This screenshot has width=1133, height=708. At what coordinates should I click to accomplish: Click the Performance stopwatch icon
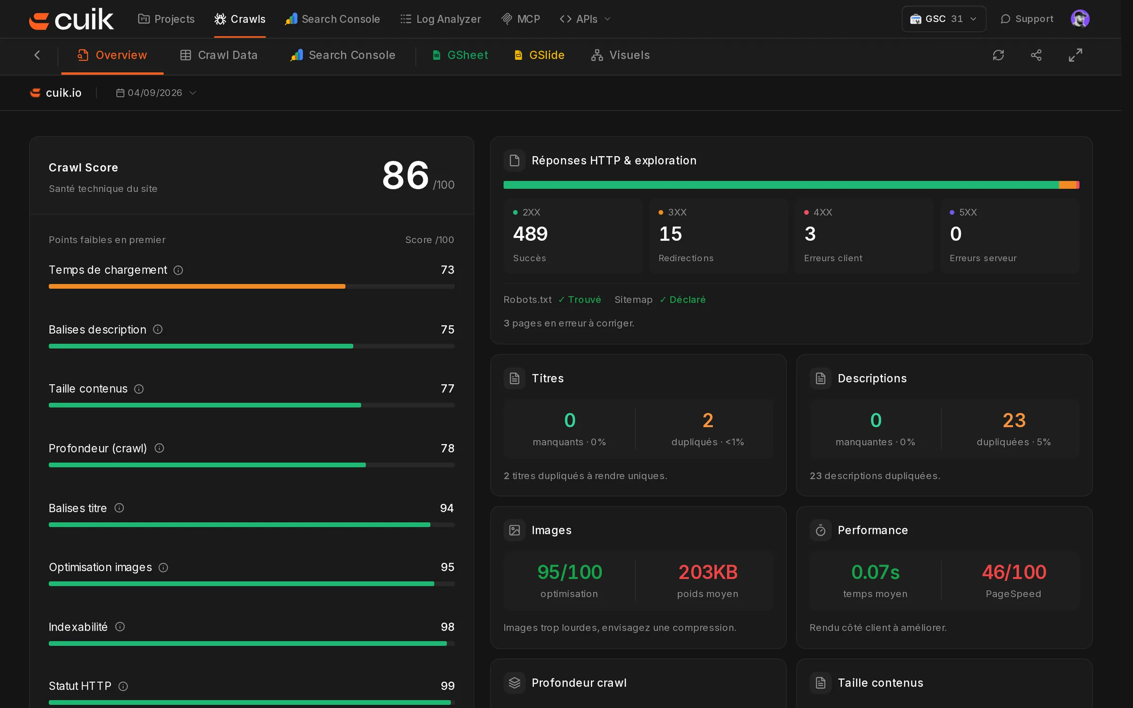[x=820, y=531]
